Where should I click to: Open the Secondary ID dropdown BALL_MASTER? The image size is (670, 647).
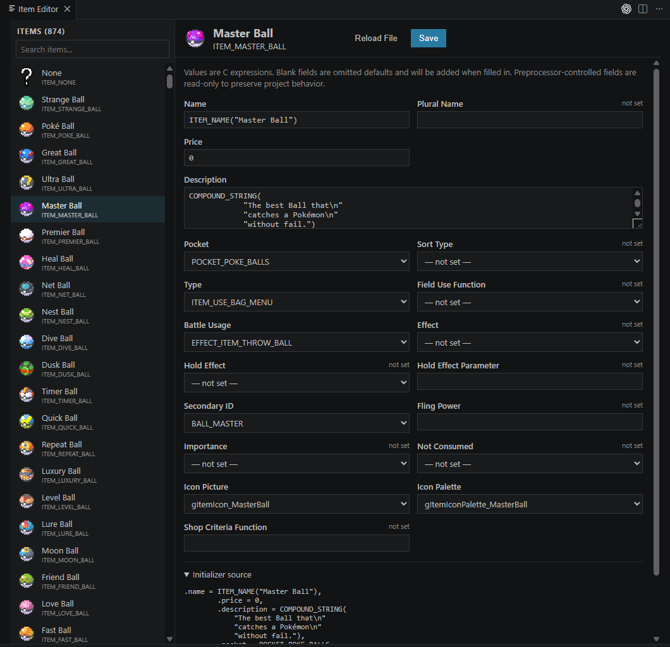(x=296, y=423)
